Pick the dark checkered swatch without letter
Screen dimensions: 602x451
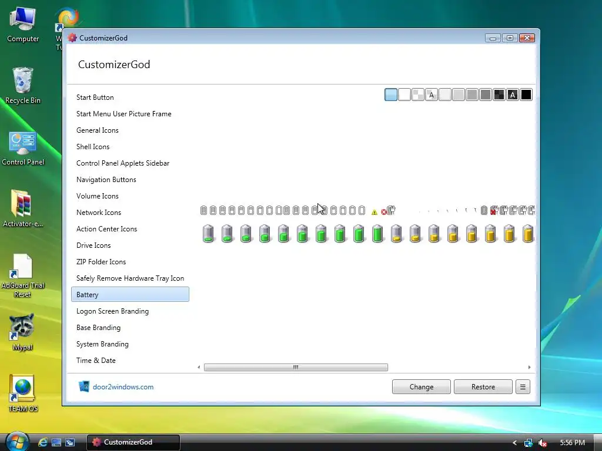499,95
